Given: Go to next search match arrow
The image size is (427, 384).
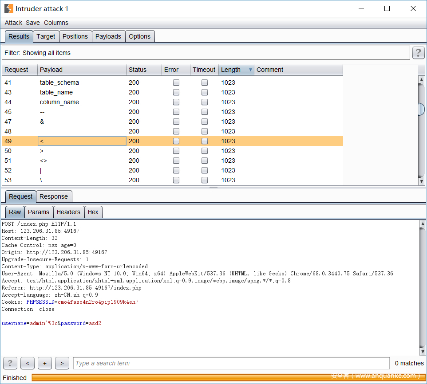Looking at the screenshot, I should pos(62,363).
